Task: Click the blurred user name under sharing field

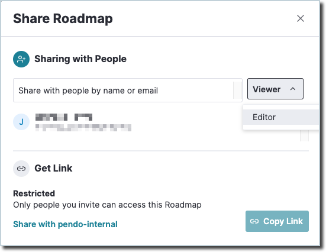Action: (x=64, y=117)
